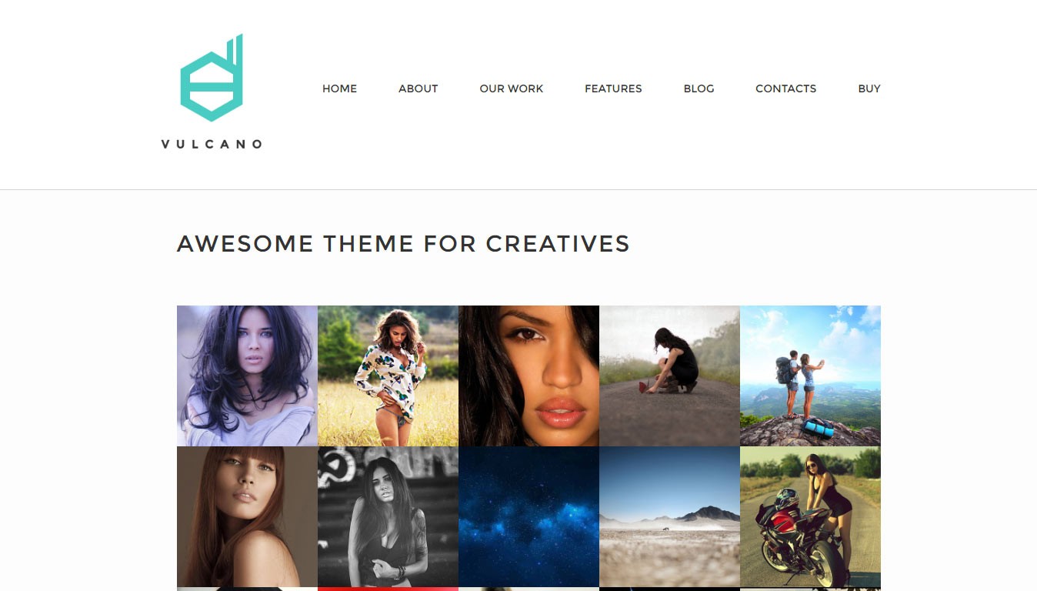View the black and white graffiti portrait thumbnail
Screen dimensions: 1037x591
[x=388, y=516]
